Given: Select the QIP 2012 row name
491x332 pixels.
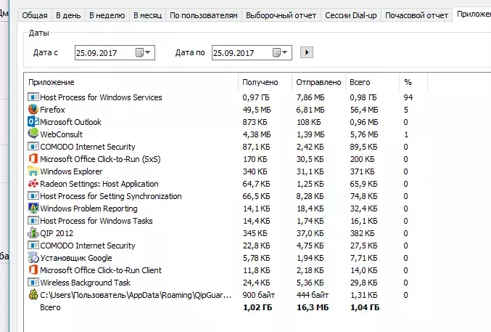Looking at the screenshot, I should 57,233.
